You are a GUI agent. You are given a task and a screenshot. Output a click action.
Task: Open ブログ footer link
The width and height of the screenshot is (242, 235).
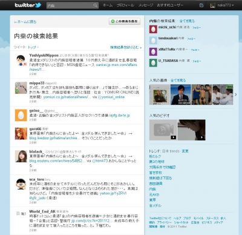(x=187, y=218)
